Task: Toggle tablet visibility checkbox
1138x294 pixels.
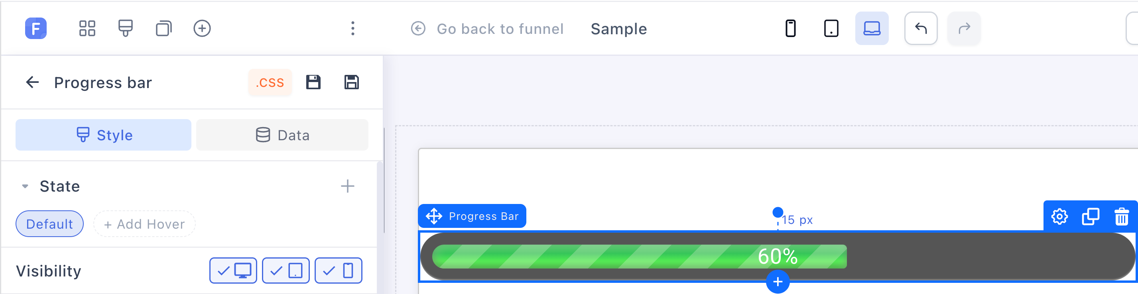Action: tap(286, 270)
